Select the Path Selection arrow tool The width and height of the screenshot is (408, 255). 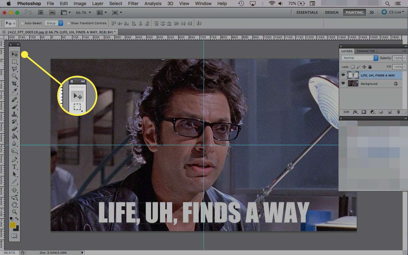click(x=15, y=174)
